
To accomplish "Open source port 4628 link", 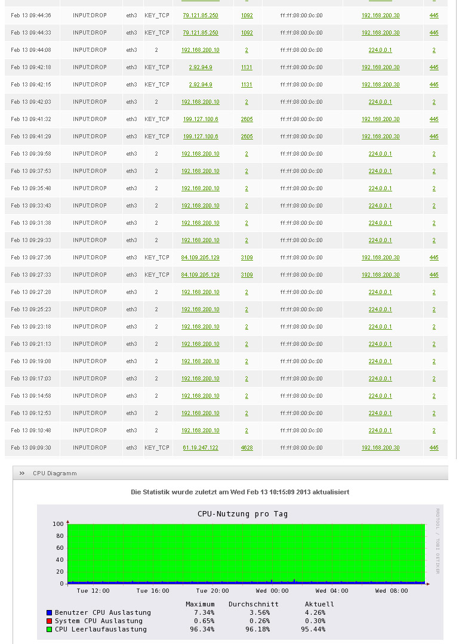I will [x=247, y=448].
